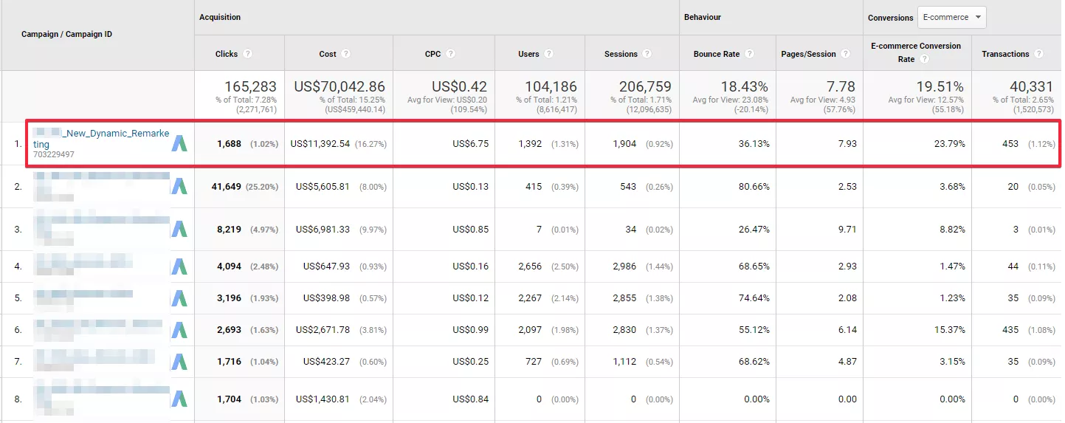Click help icon beside E-commerce Conversion Rate
This screenshot has width=1065, height=423.
tap(925, 59)
